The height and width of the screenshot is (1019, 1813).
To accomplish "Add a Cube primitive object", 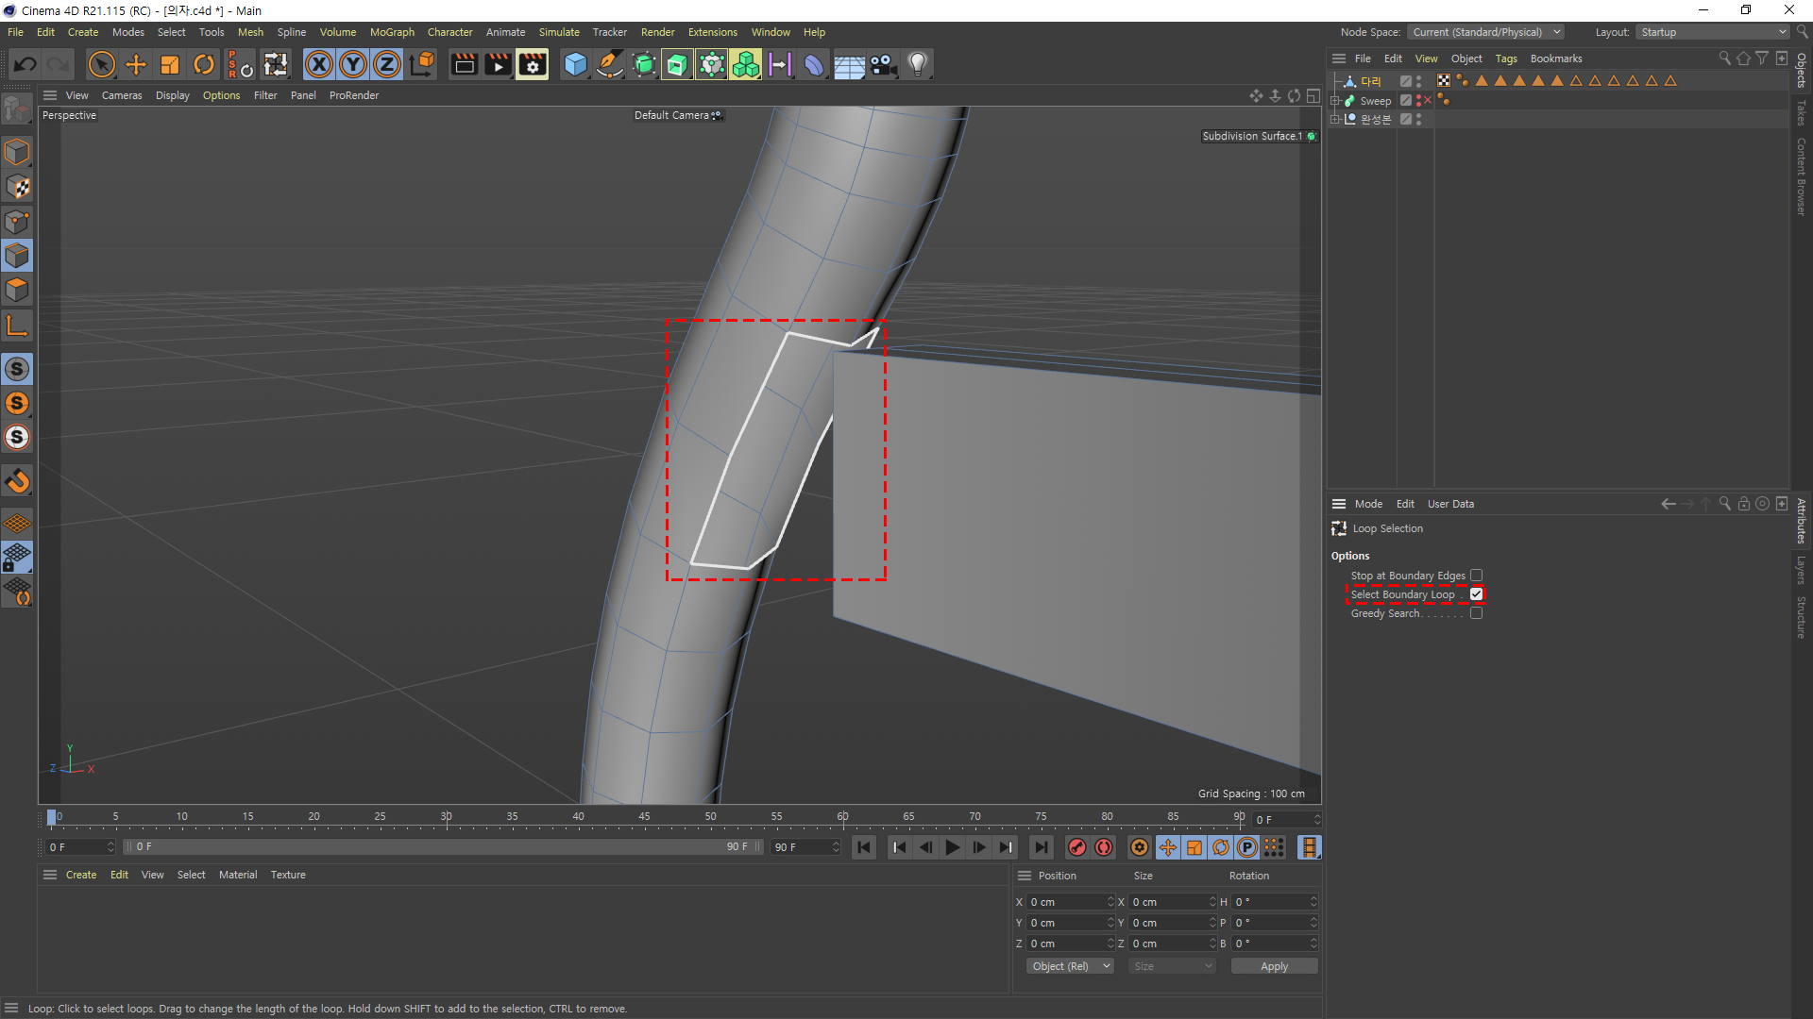I will 574,65.
